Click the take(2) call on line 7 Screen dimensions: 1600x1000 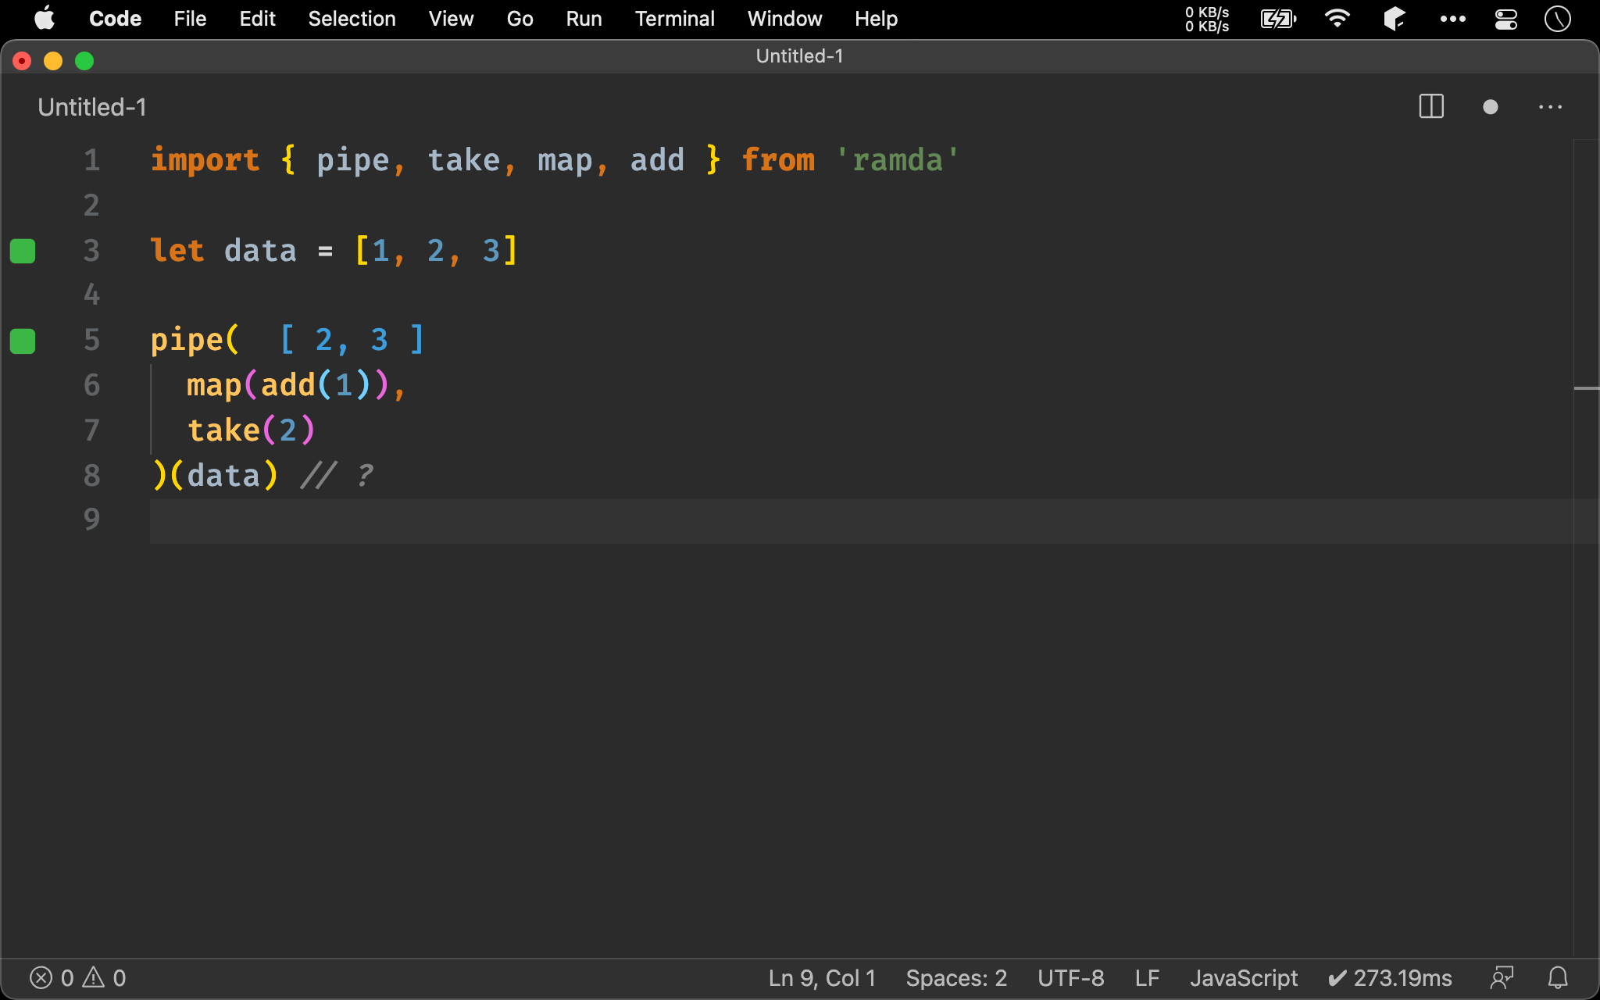point(251,430)
